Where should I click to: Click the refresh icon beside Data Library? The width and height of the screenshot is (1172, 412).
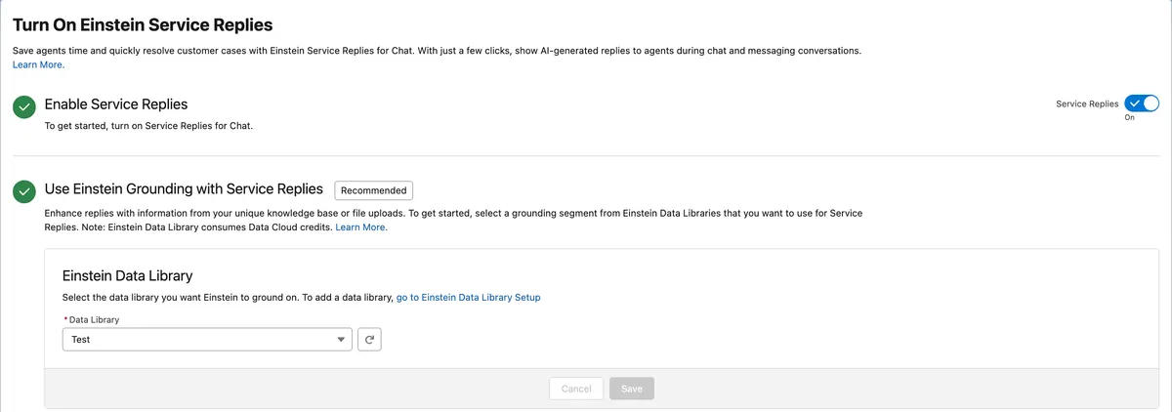[368, 339]
